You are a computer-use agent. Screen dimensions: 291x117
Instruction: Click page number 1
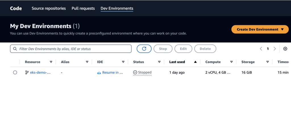[268, 49]
